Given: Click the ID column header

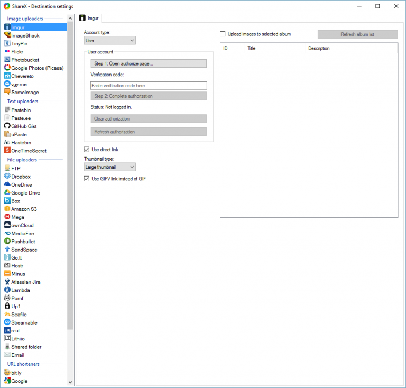Looking at the screenshot, I should (x=233, y=48).
